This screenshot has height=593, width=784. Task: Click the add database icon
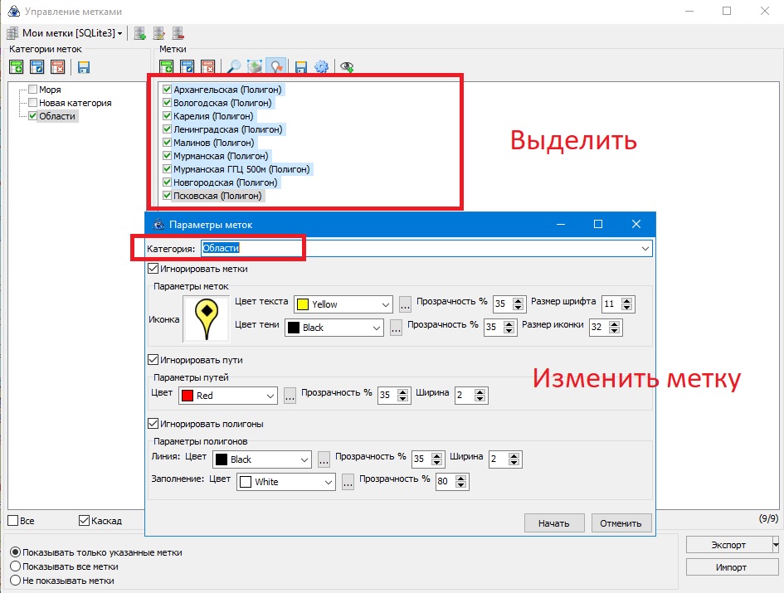(140, 33)
